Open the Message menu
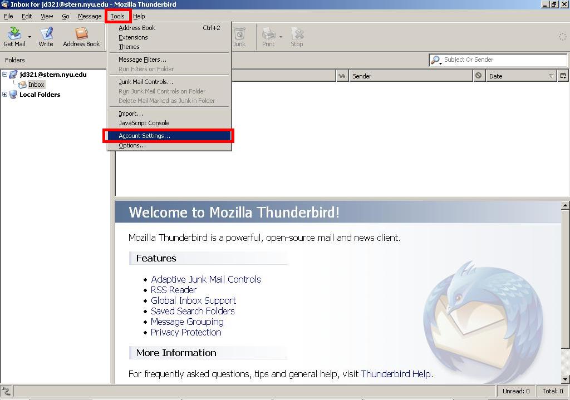Viewport: 570px width, 400px height. click(90, 16)
